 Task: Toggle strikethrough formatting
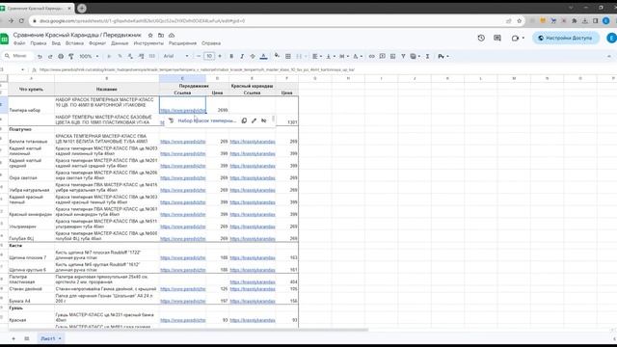click(253, 56)
